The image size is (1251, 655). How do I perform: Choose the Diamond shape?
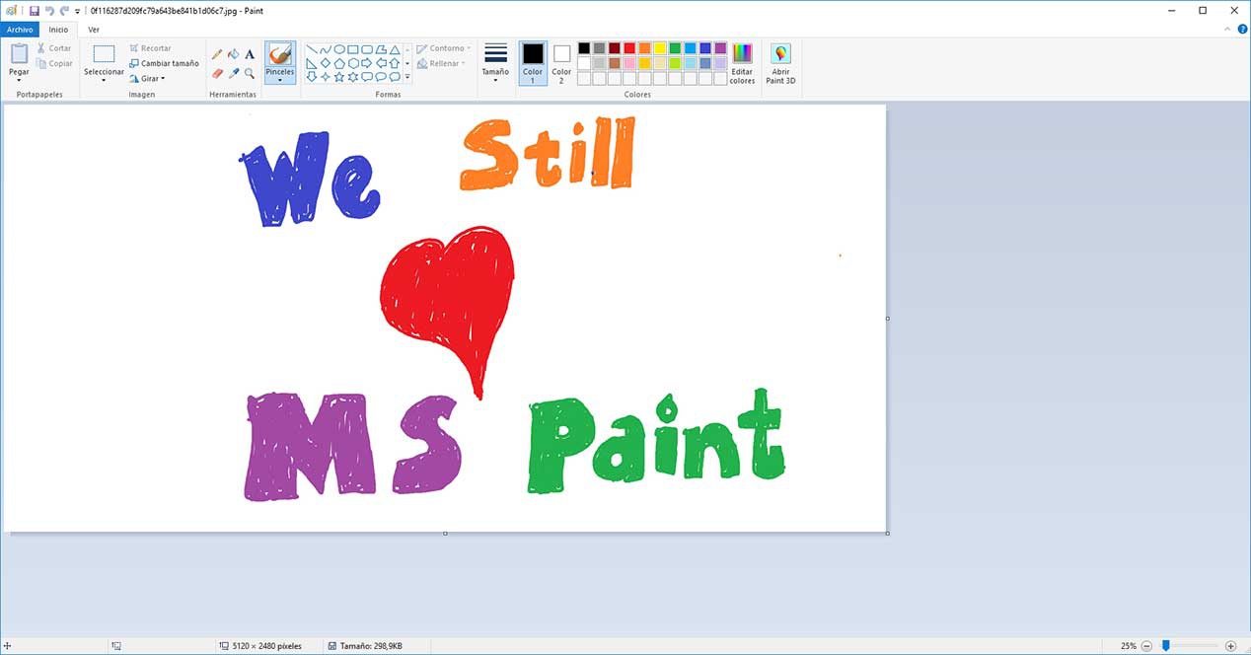[x=326, y=63]
